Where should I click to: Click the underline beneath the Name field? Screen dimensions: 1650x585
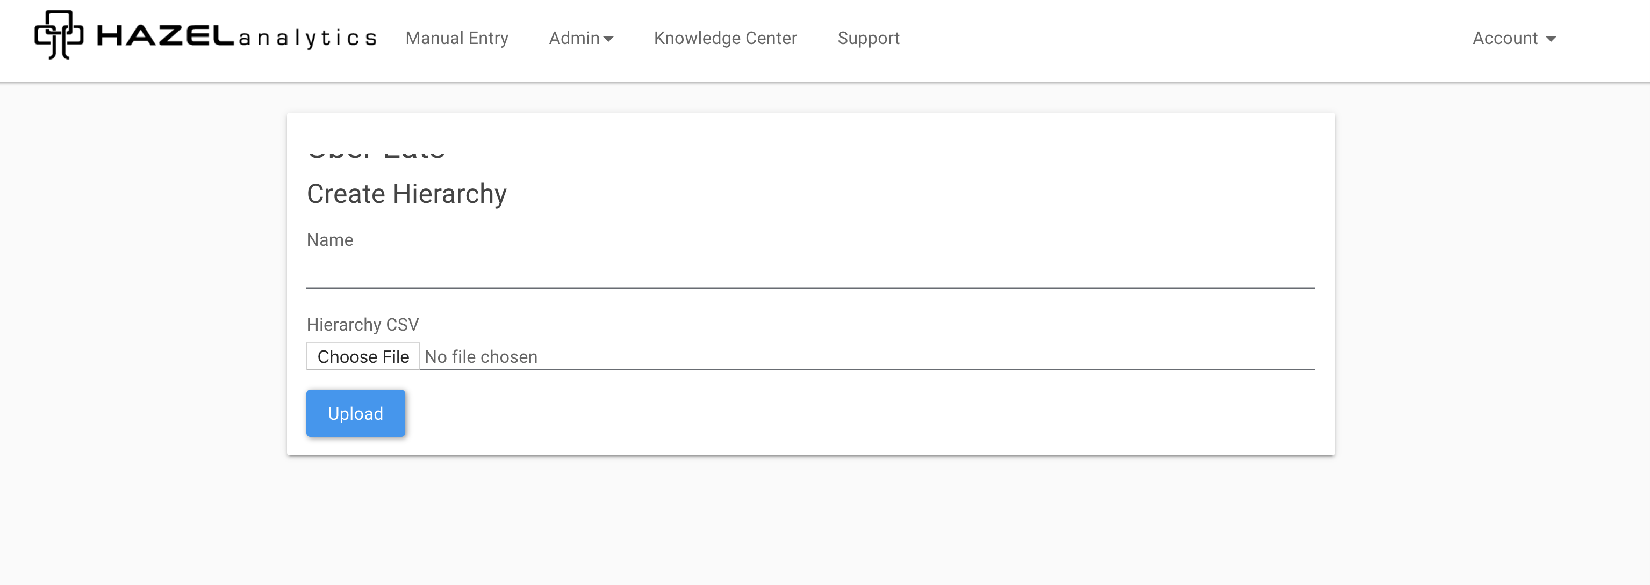tap(809, 288)
